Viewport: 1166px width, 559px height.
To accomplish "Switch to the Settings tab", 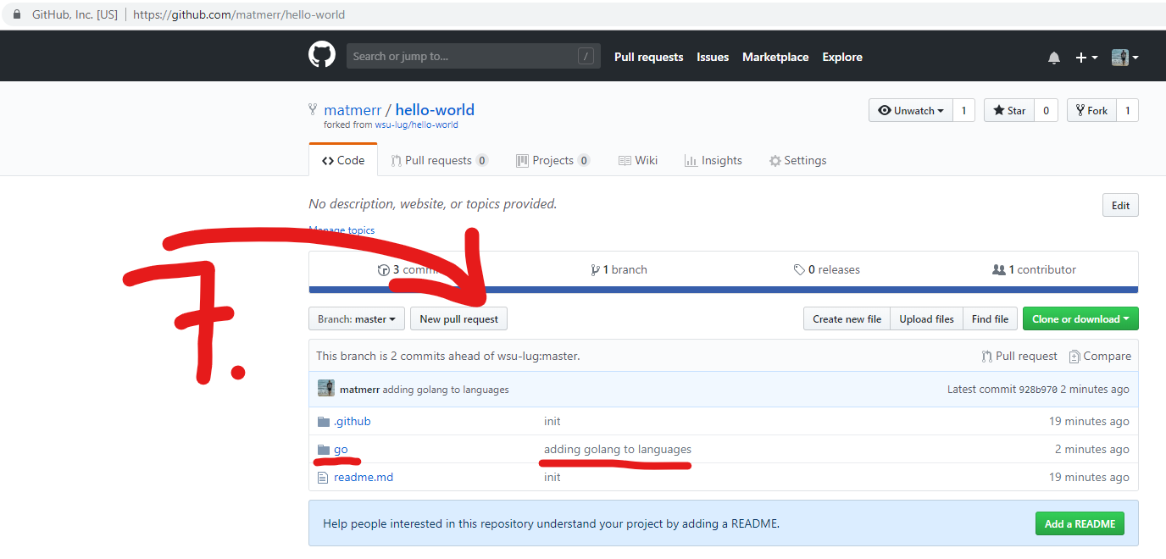I will [797, 160].
